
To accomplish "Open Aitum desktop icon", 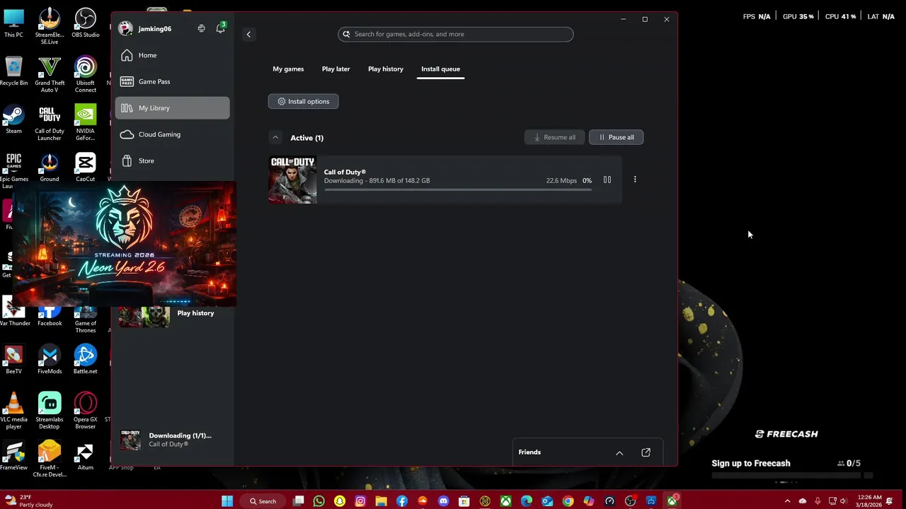I will [86, 456].
